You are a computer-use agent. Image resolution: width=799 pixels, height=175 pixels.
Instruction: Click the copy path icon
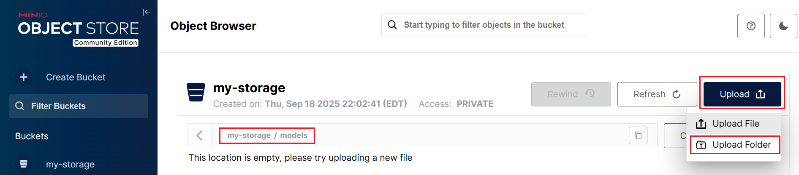638,135
